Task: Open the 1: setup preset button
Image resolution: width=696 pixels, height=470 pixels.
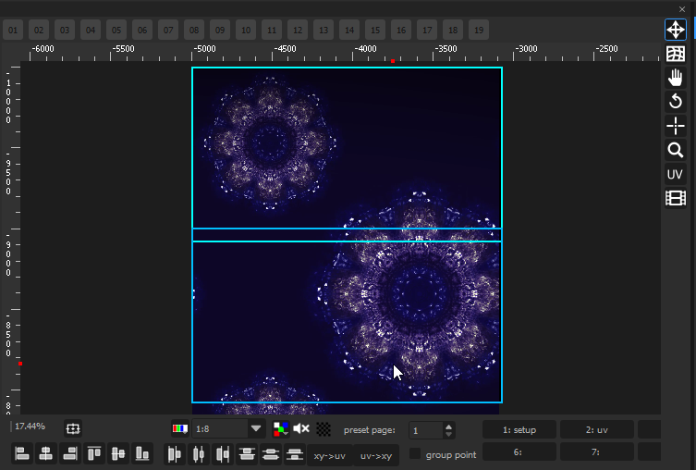Action: (x=519, y=429)
